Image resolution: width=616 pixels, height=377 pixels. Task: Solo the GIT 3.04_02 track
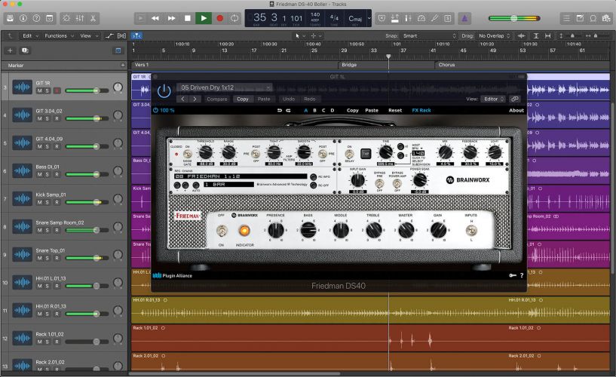point(48,118)
